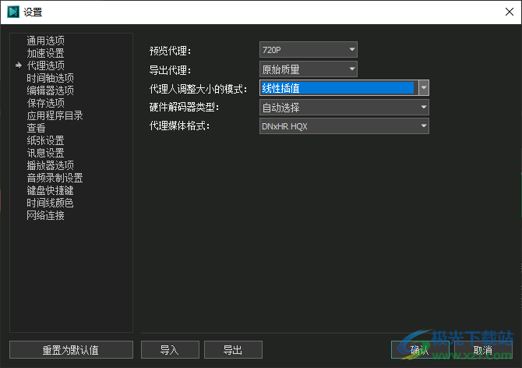This screenshot has width=522, height=368.
Task: Click the 预览代理: label text
Action: point(170,51)
